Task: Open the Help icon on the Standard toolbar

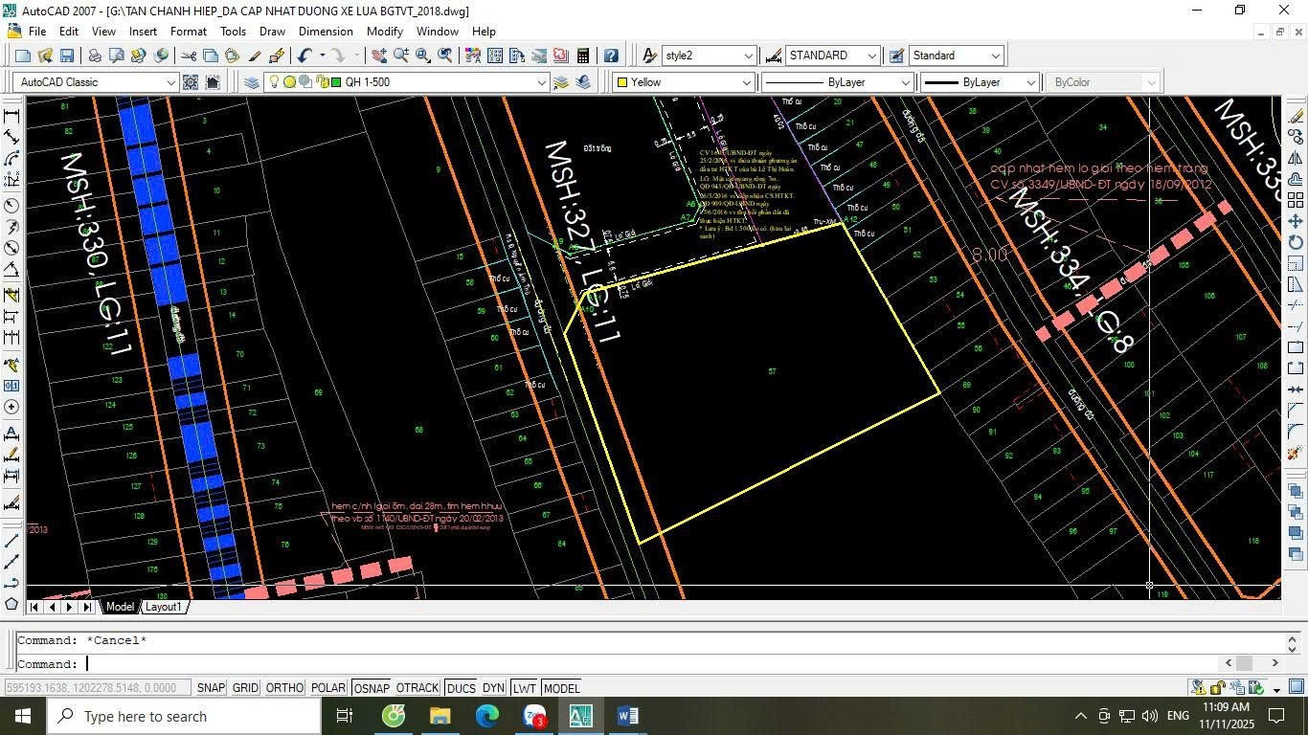Action: pyautogui.click(x=610, y=55)
